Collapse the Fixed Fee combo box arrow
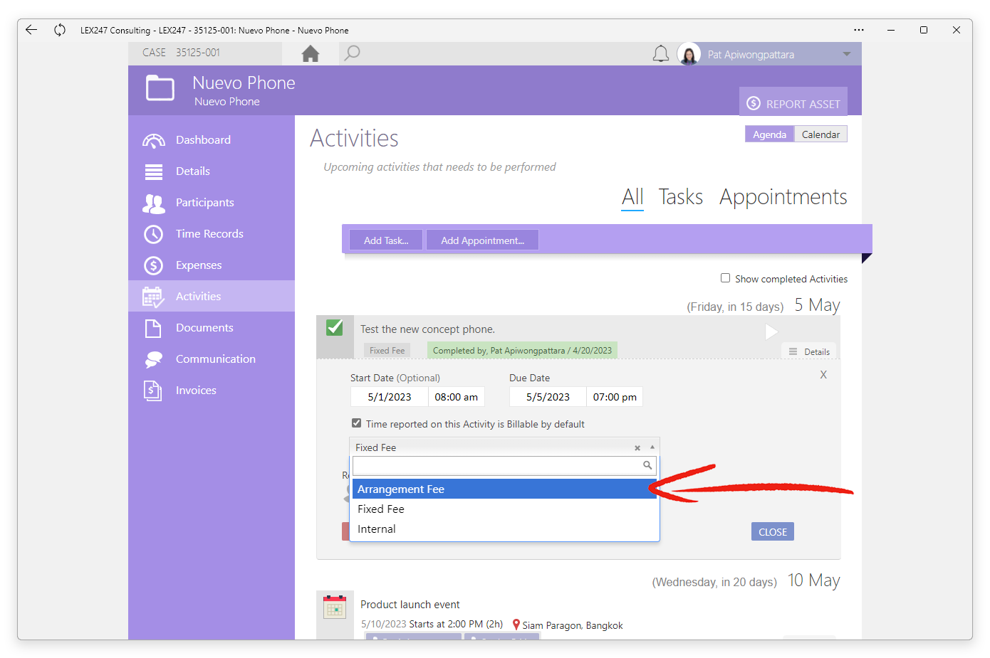 click(652, 447)
